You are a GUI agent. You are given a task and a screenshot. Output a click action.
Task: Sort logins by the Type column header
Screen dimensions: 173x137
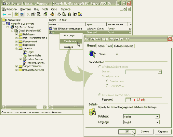pyautogui.click(x=96, y=24)
